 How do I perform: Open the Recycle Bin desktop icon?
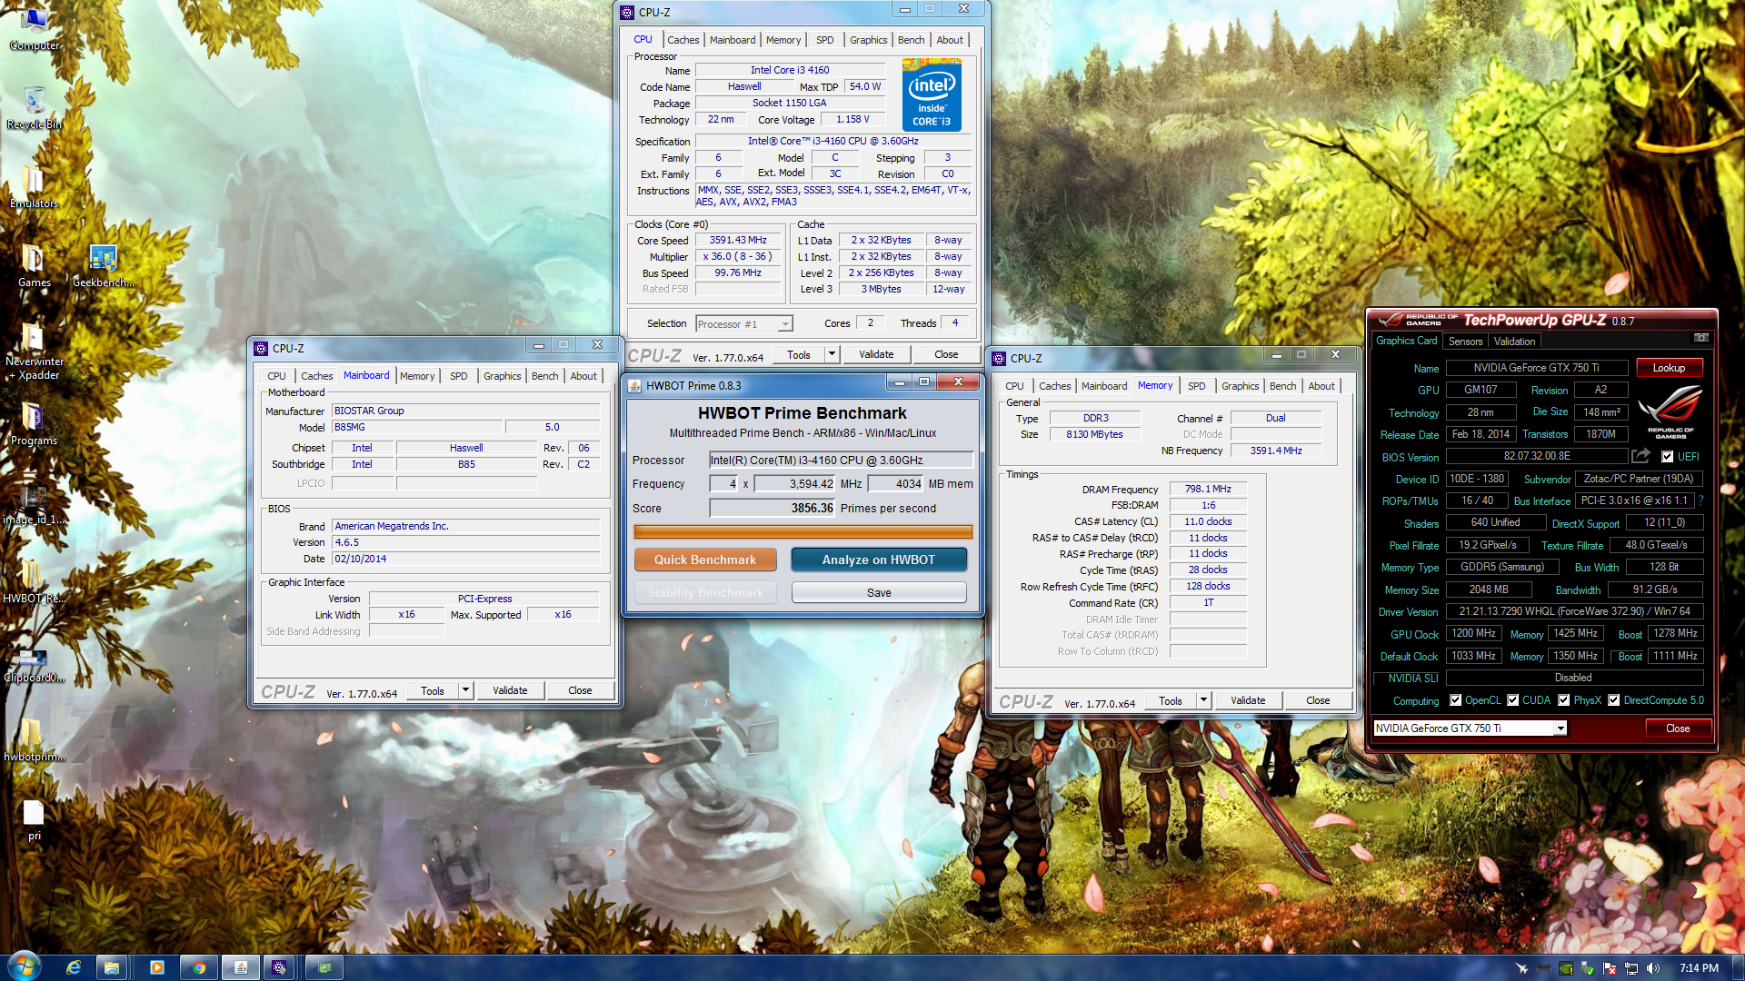pyautogui.click(x=35, y=107)
